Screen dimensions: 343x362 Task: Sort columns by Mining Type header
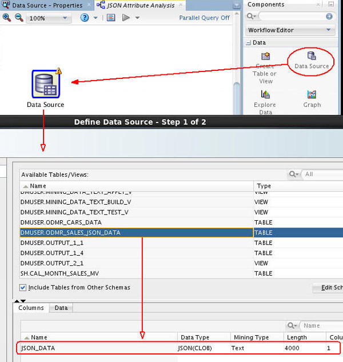[257, 337]
